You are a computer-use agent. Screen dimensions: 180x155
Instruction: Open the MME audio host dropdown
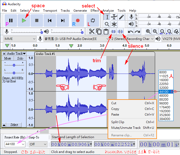(x=20, y=39)
